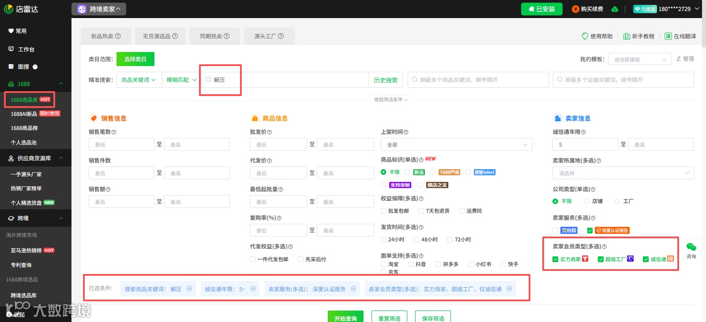
Task: Click help icon beside 上架时间
Action: pos(406,132)
